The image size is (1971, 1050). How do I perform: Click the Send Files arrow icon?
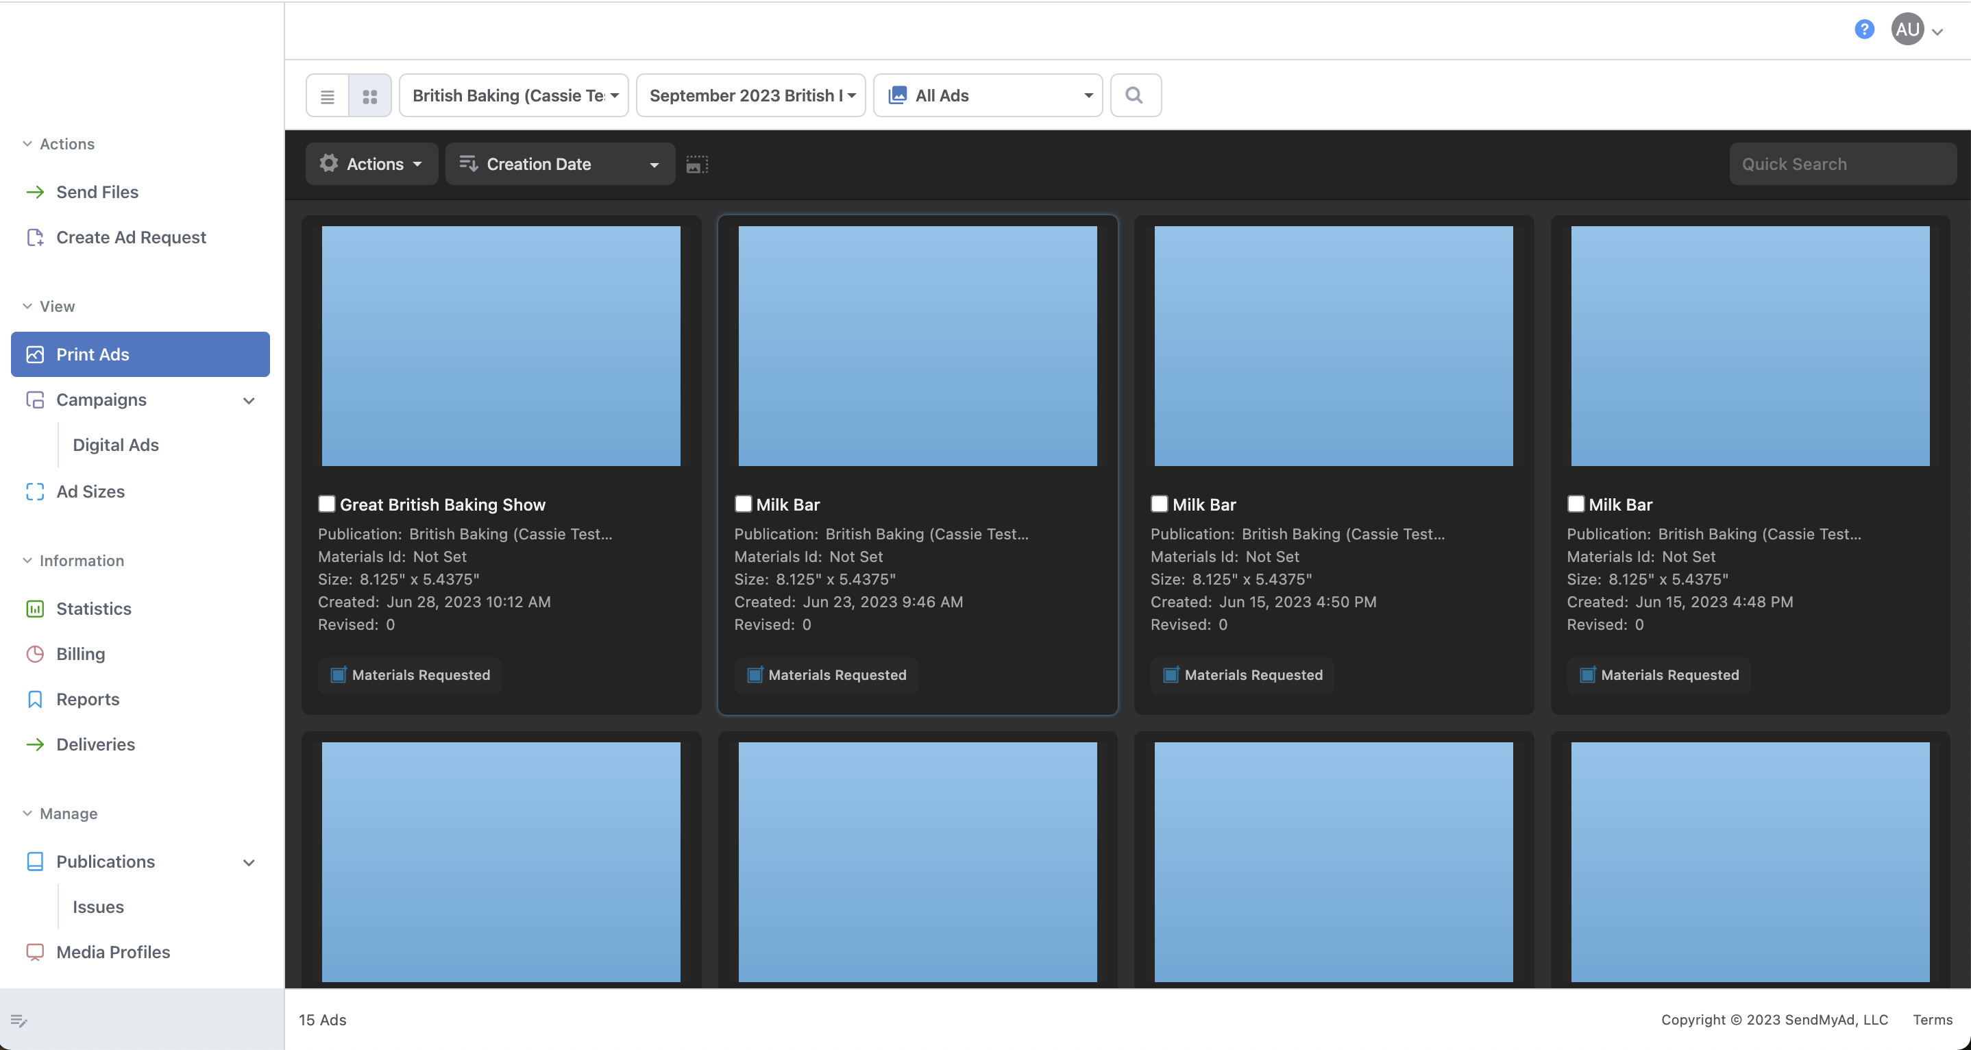35,192
